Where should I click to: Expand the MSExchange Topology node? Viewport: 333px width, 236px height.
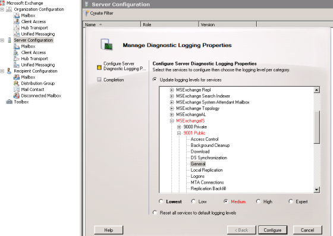tap(172, 108)
